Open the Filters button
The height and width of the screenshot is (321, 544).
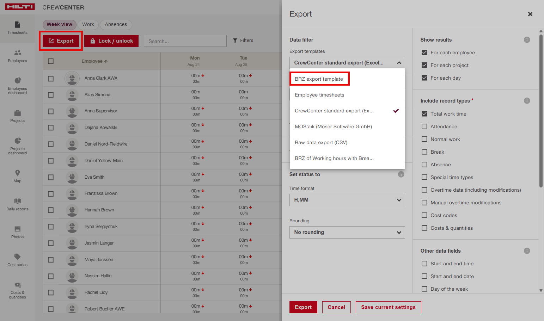click(243, 41)
